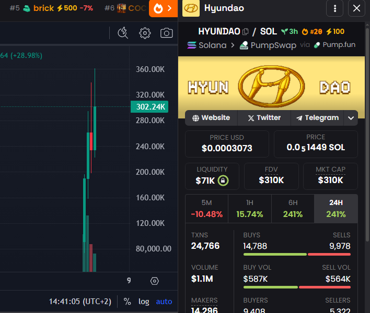This screenshot has width=370, height=313.
Task: Open the quick search lightning magnifier
Action: tap(123, 33)
